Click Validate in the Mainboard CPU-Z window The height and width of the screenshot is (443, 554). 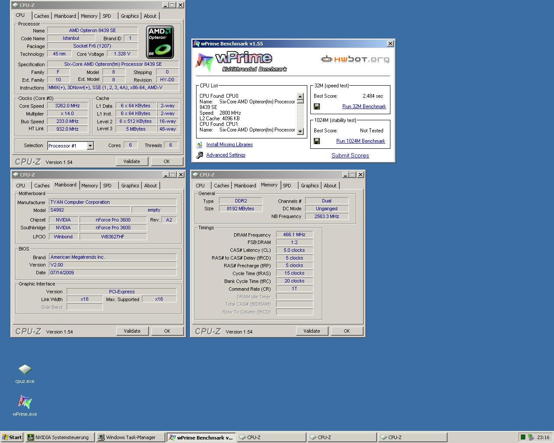(x=132, y=331)
